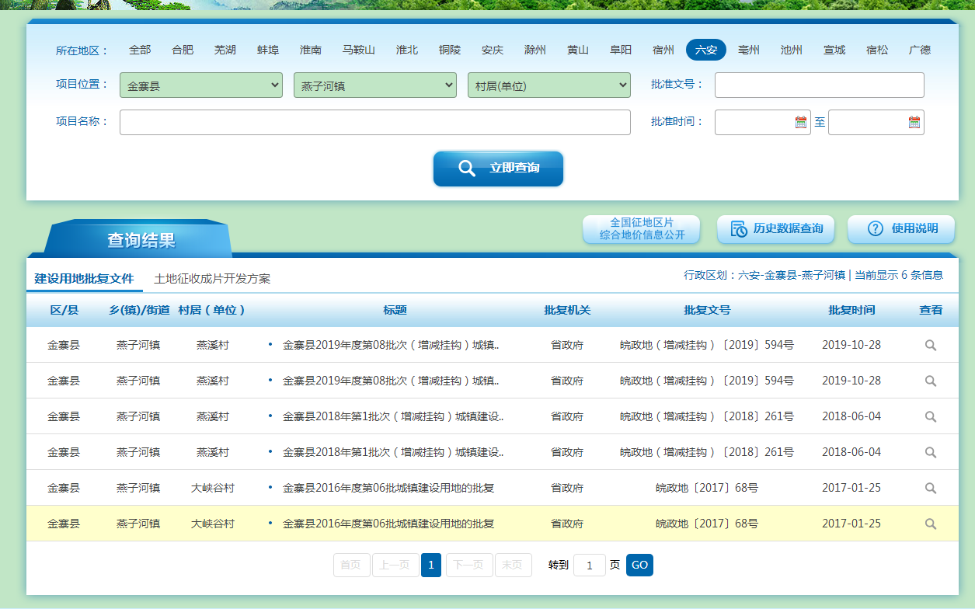The width and height of the screenshot is (975, 609).
Task: Select the 芜湖 region filter
Action: (225, 50)
